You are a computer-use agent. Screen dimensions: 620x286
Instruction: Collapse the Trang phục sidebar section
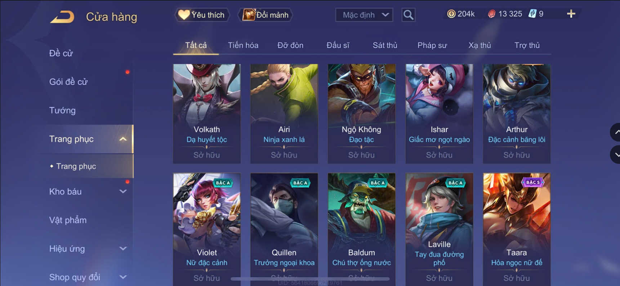tap(123, 139)
